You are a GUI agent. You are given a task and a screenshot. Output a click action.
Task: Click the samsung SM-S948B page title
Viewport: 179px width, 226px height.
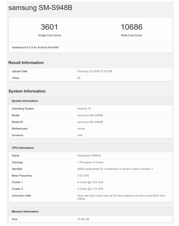point(40,8)
